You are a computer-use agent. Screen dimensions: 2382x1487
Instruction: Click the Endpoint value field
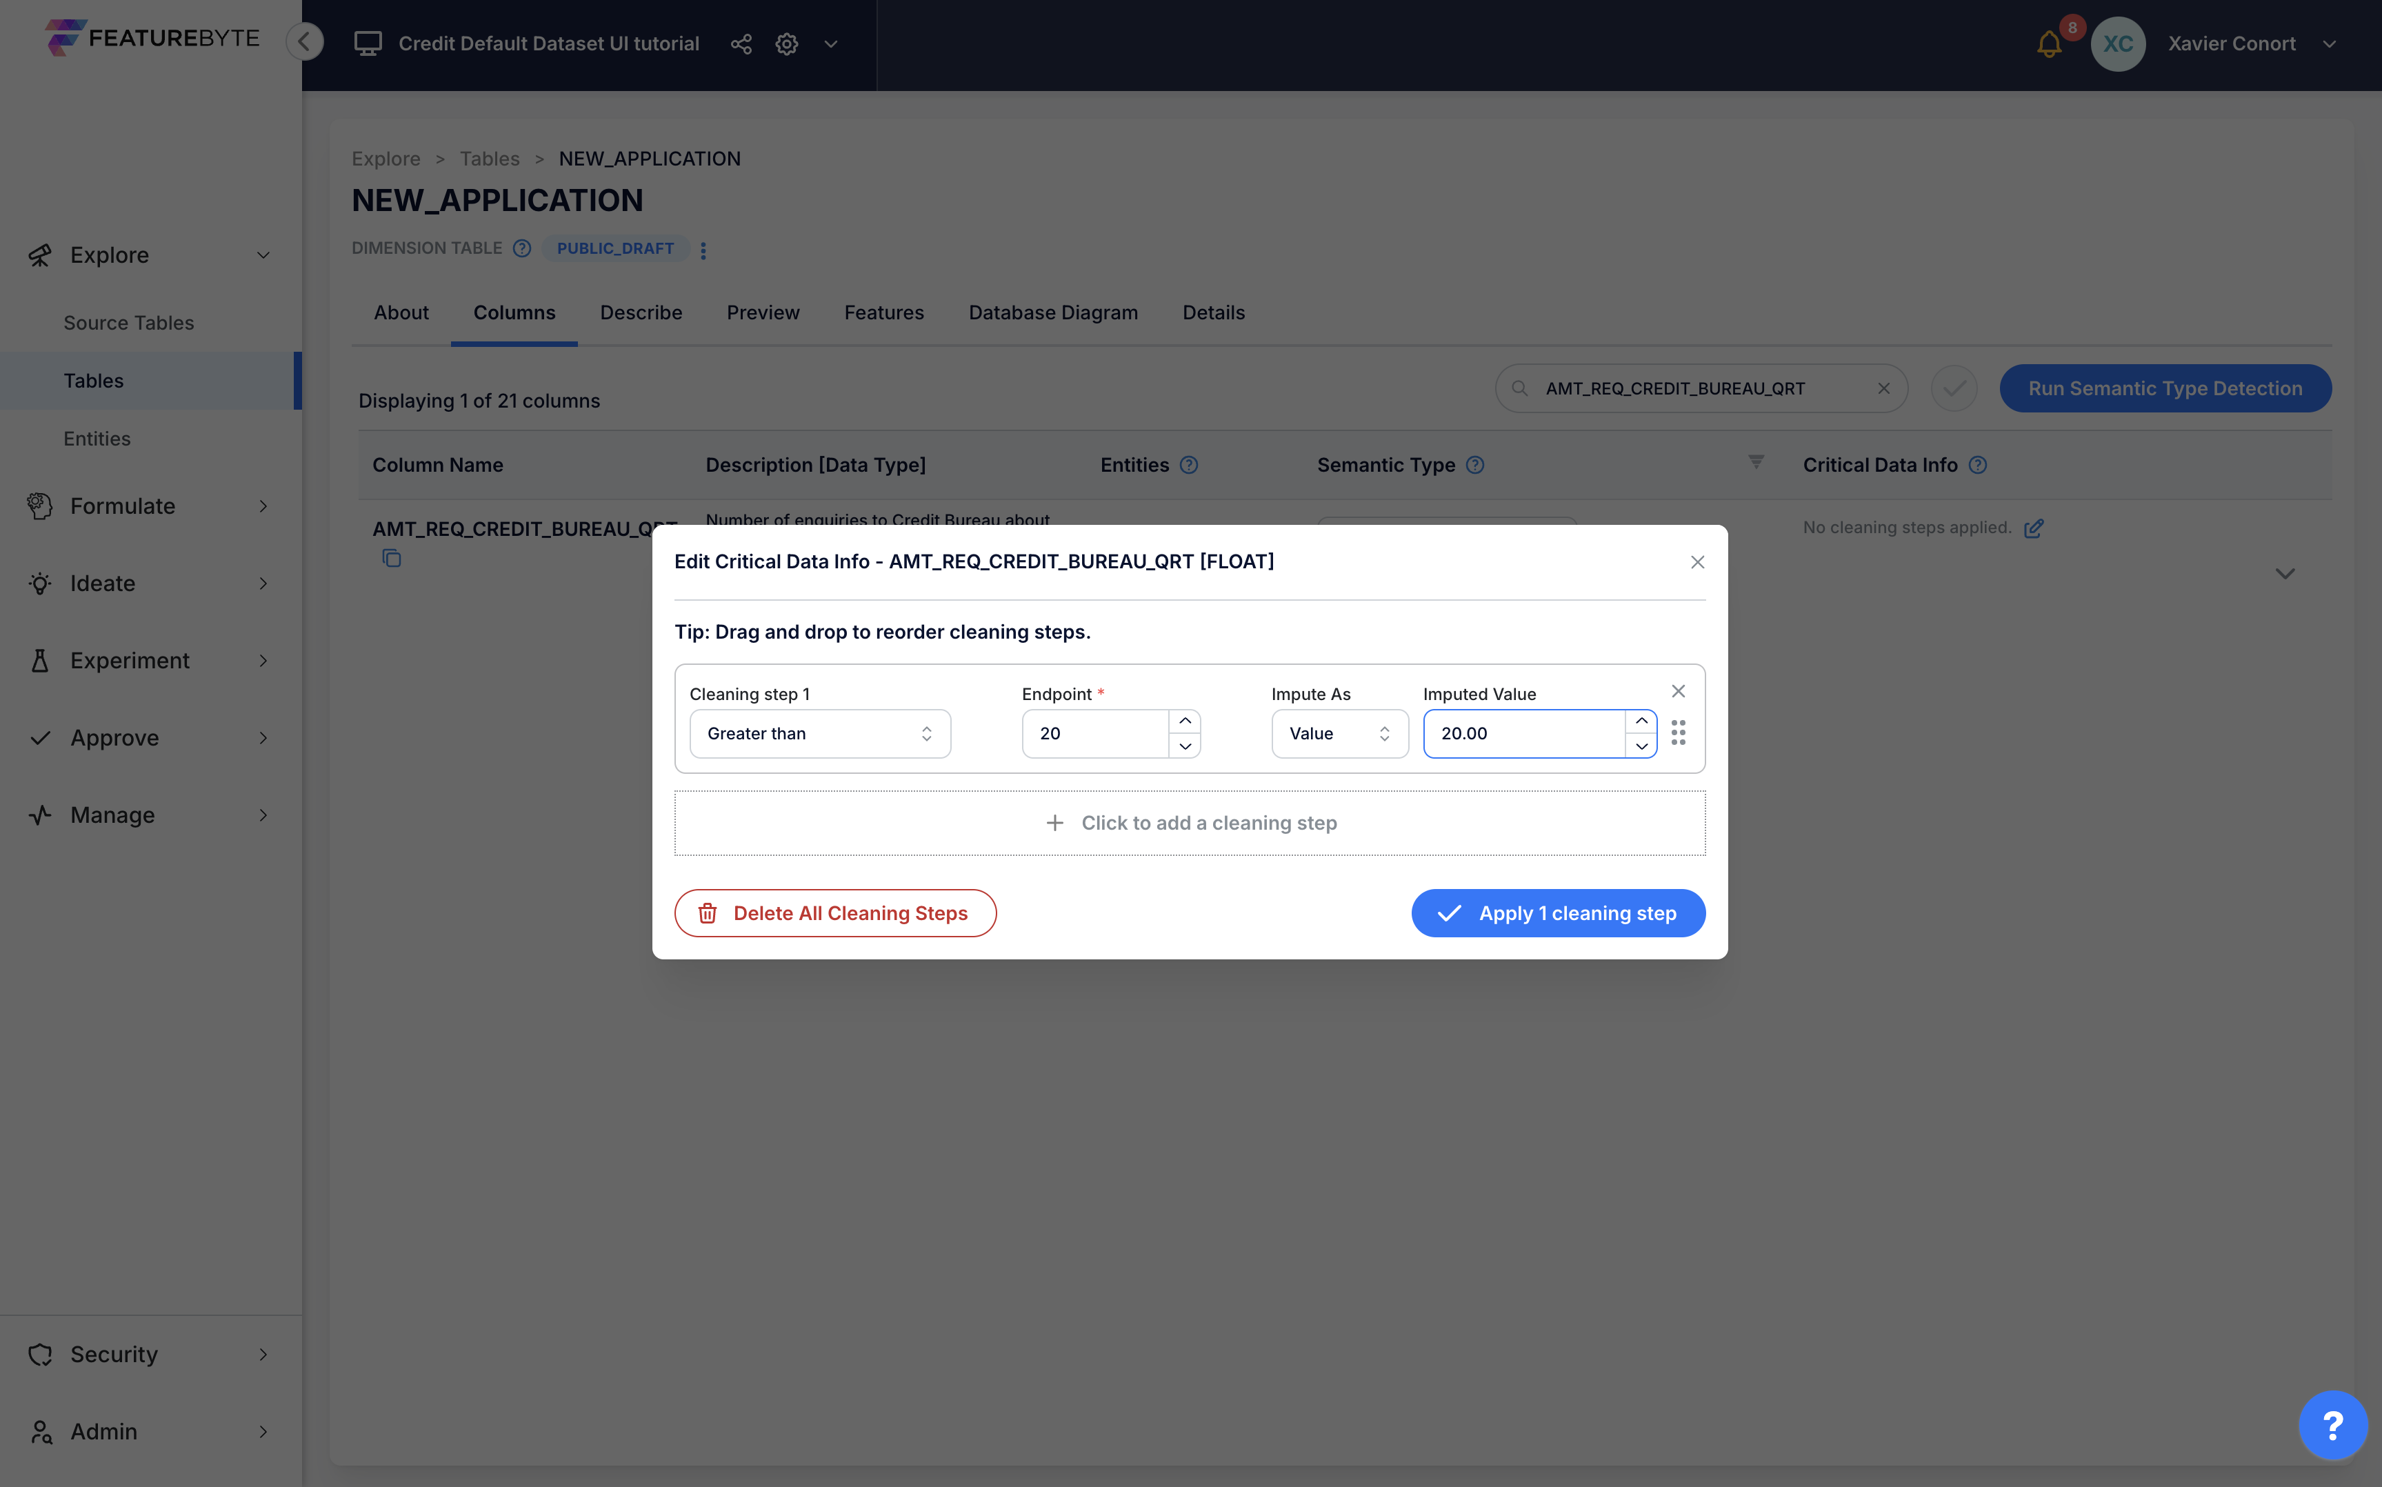[1095, 734]
